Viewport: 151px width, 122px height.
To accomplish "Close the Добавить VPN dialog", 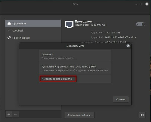I will tap(128, 46).
